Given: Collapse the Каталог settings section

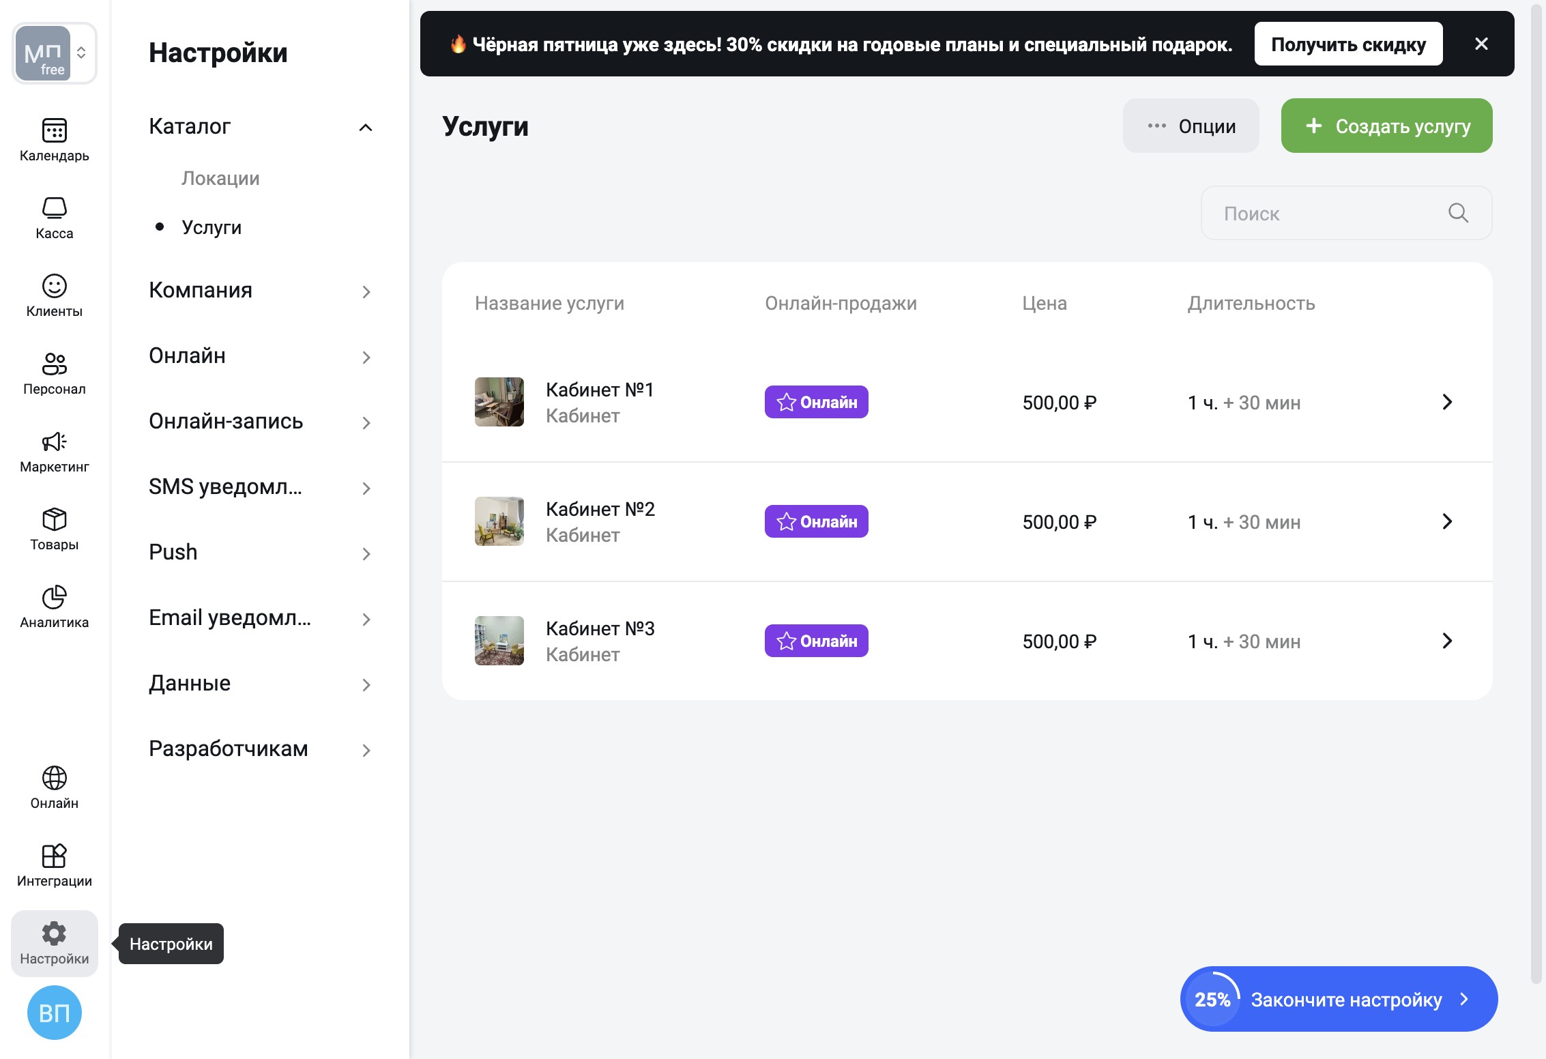Looking at the screenshot, I should pos(365,127).
